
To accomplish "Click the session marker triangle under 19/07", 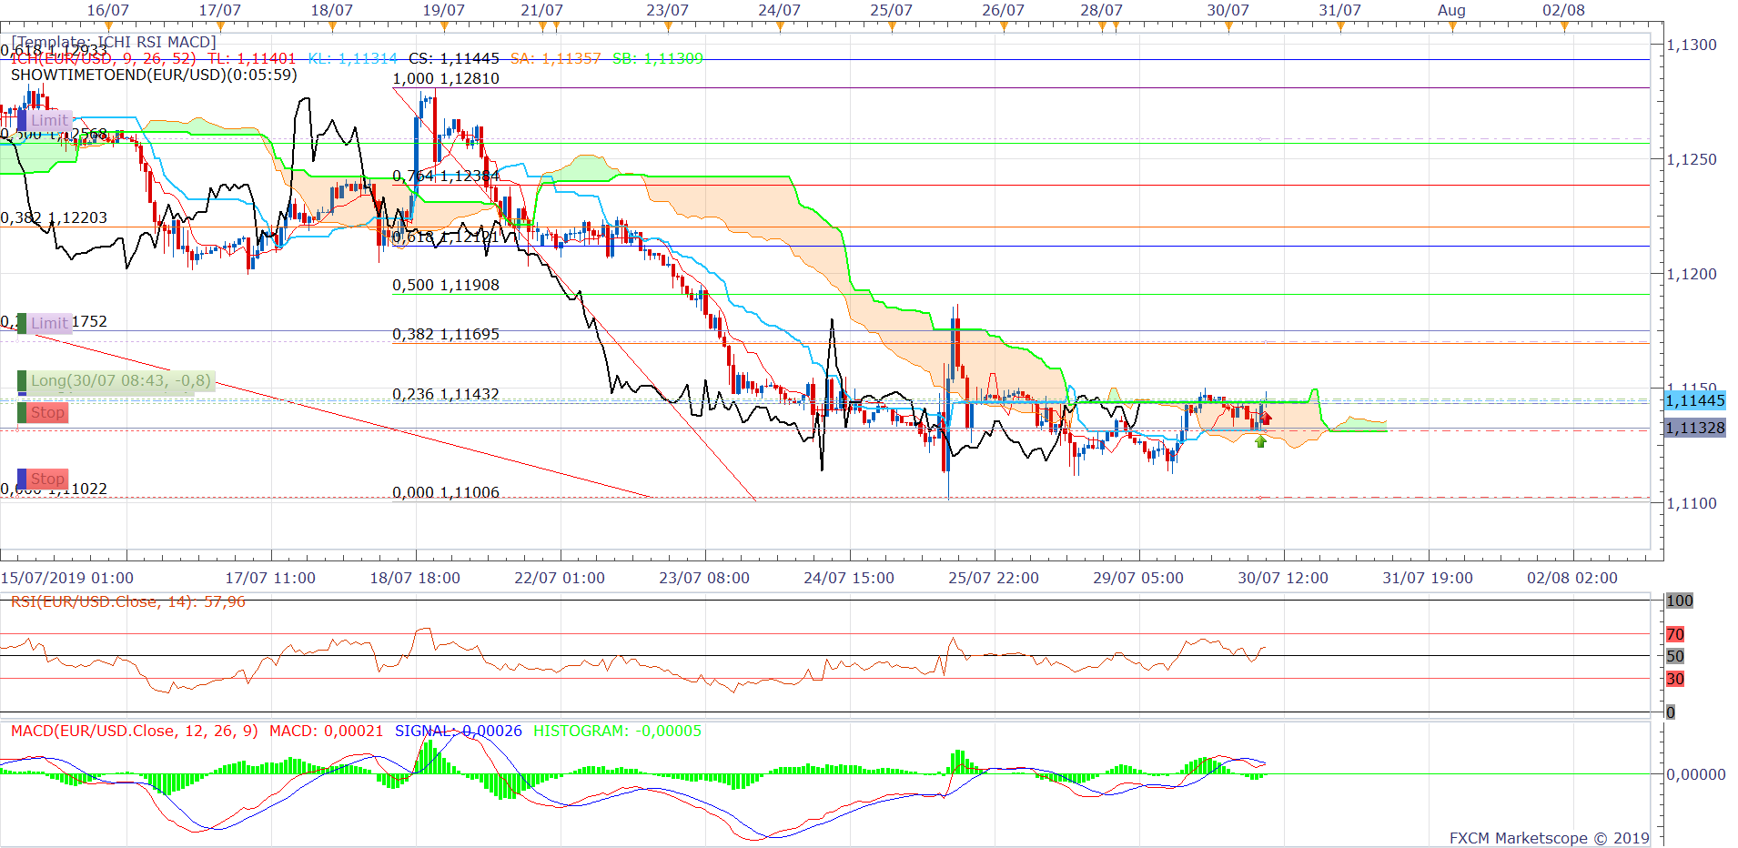I will click(444, 26).
